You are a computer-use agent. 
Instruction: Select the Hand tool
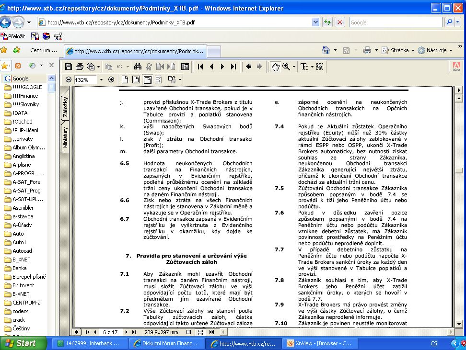click(x=276, y=67)
